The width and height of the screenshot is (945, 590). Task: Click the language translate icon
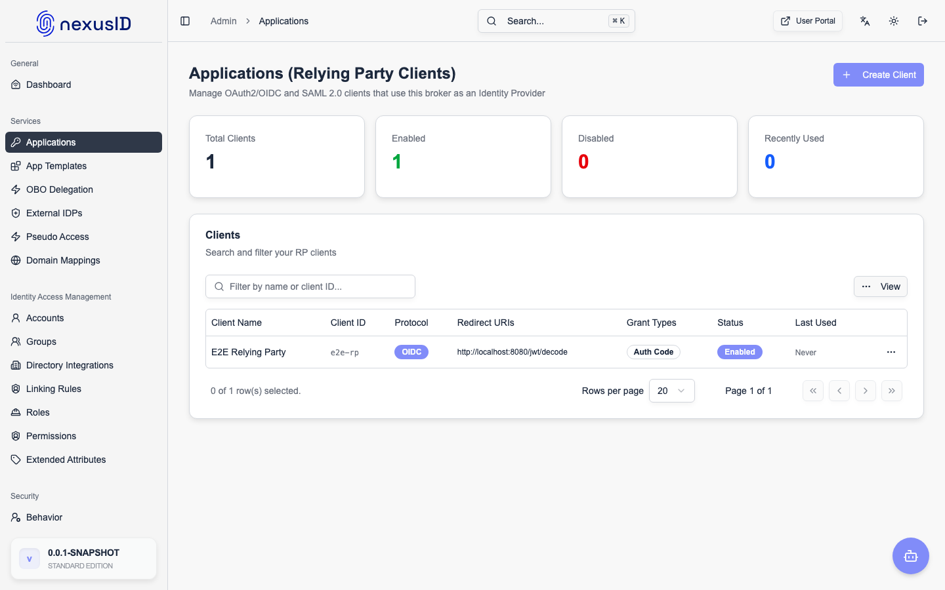click(x=865, y=21)
